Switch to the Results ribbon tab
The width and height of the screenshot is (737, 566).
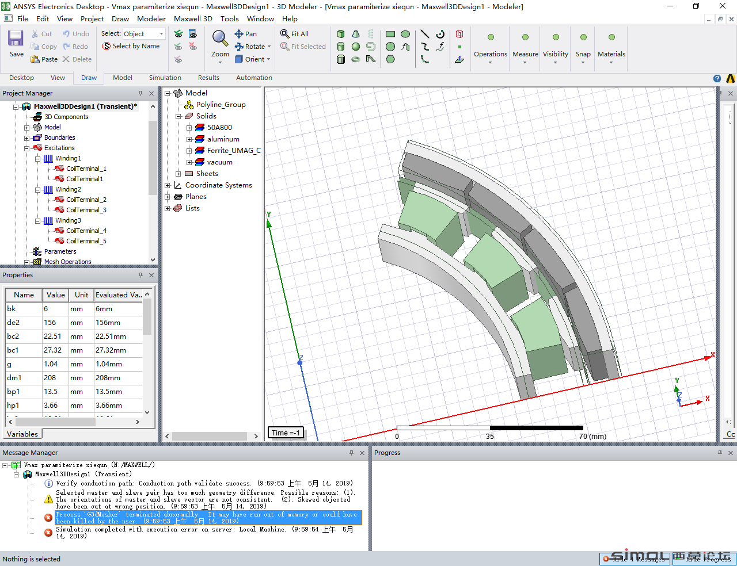(x=208, y=78)
